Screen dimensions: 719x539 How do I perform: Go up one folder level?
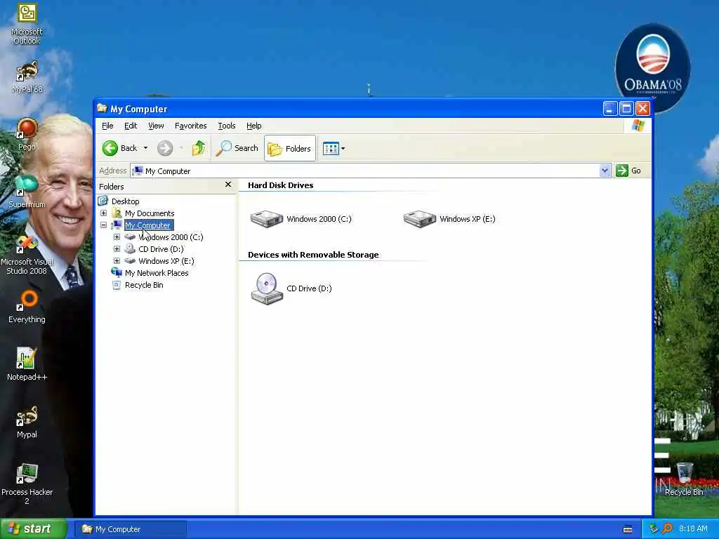point(199,148)
